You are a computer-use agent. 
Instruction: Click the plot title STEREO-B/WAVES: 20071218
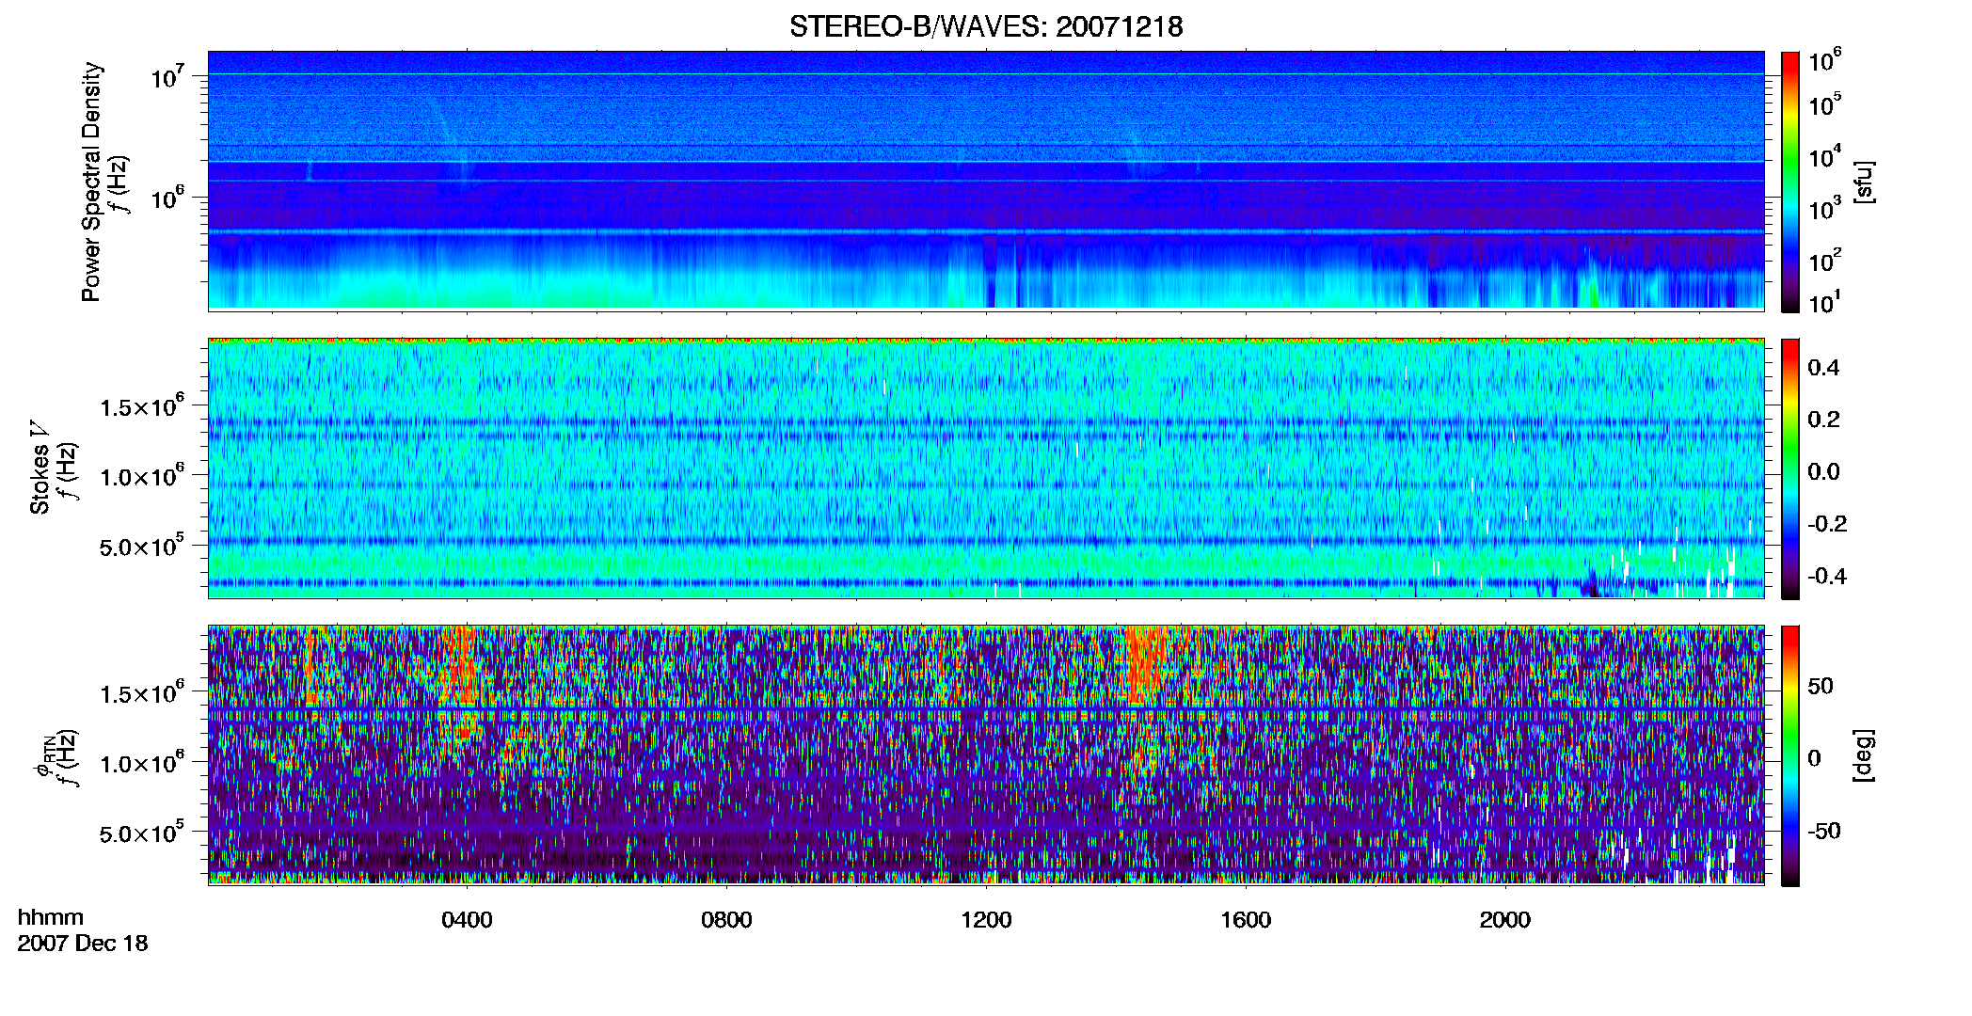[986, 26]
